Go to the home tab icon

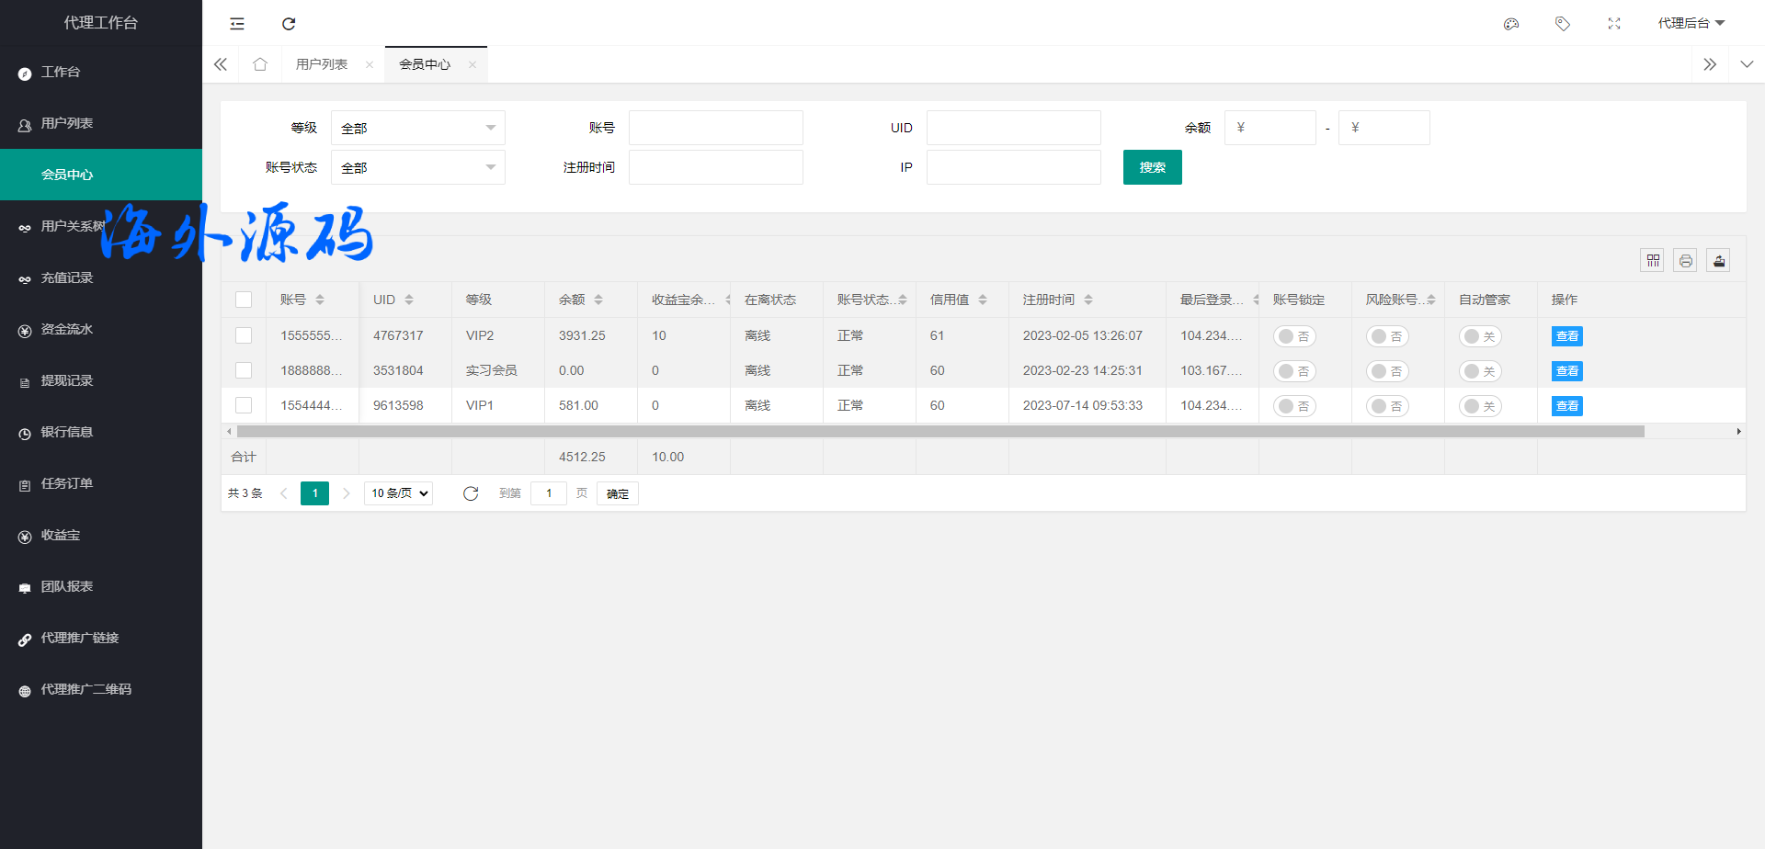(260, 64)
